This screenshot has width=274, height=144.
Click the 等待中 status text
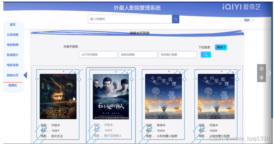point(161,125)
